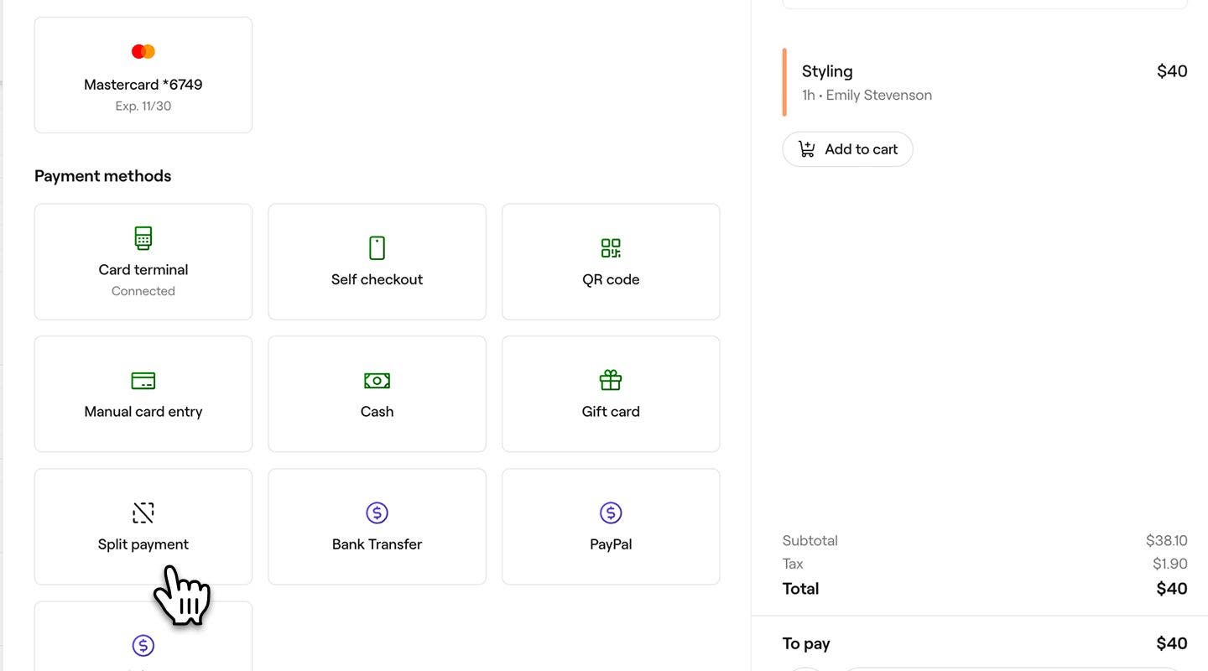Click the Total amount row
This screenshot has height=671, width=1208.
(984, 589)
